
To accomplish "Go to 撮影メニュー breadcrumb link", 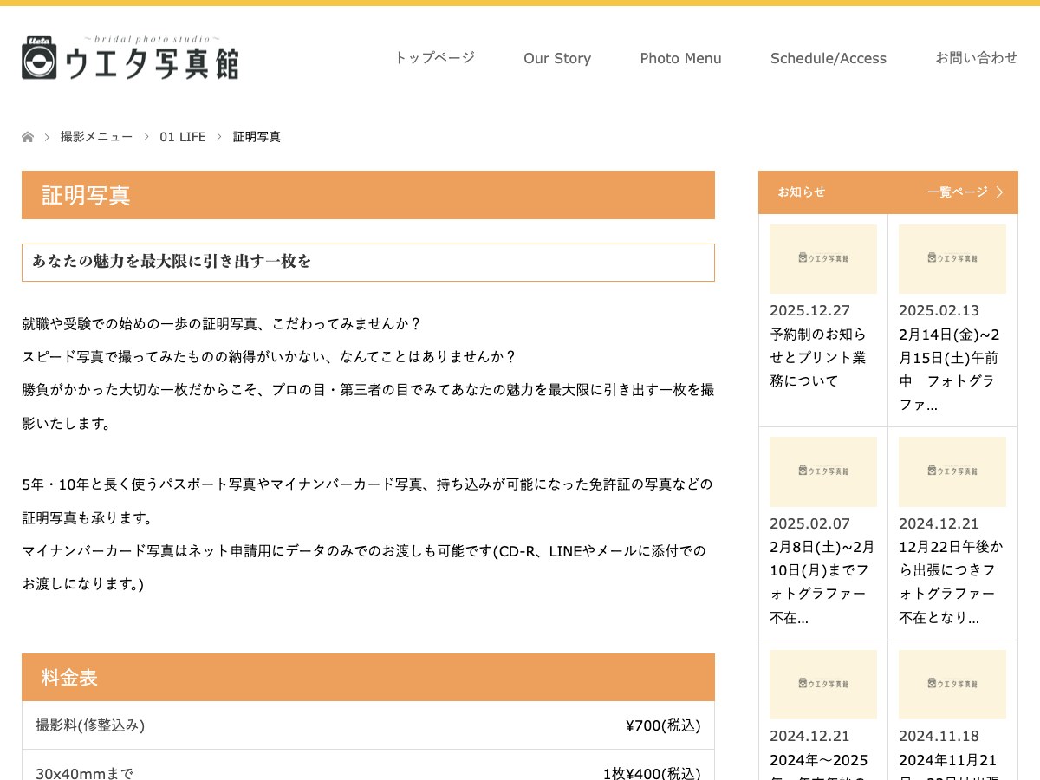I will [97, 137].
